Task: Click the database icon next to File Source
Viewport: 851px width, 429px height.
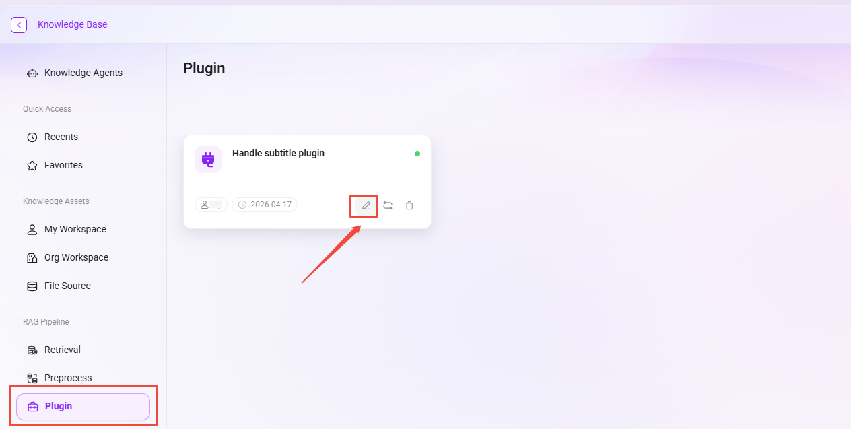Action: pos(32,286)
